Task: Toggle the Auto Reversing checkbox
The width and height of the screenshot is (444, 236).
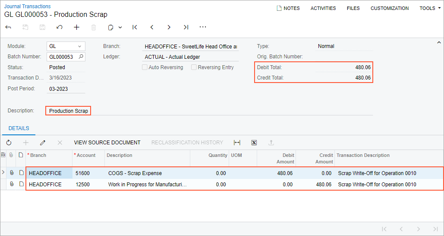Action: tap(145, 67)
